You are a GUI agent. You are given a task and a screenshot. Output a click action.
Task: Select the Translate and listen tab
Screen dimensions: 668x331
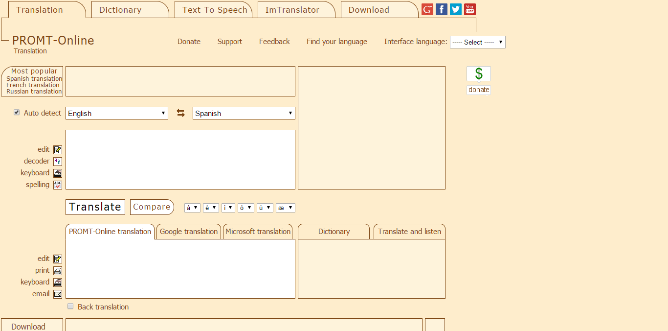pyautogui.click(x=410, y=232)
